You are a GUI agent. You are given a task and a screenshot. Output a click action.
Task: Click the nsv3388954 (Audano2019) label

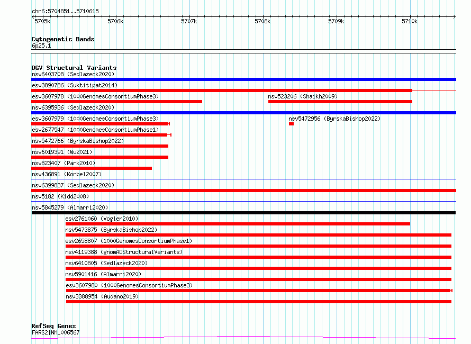pos(102,296)
